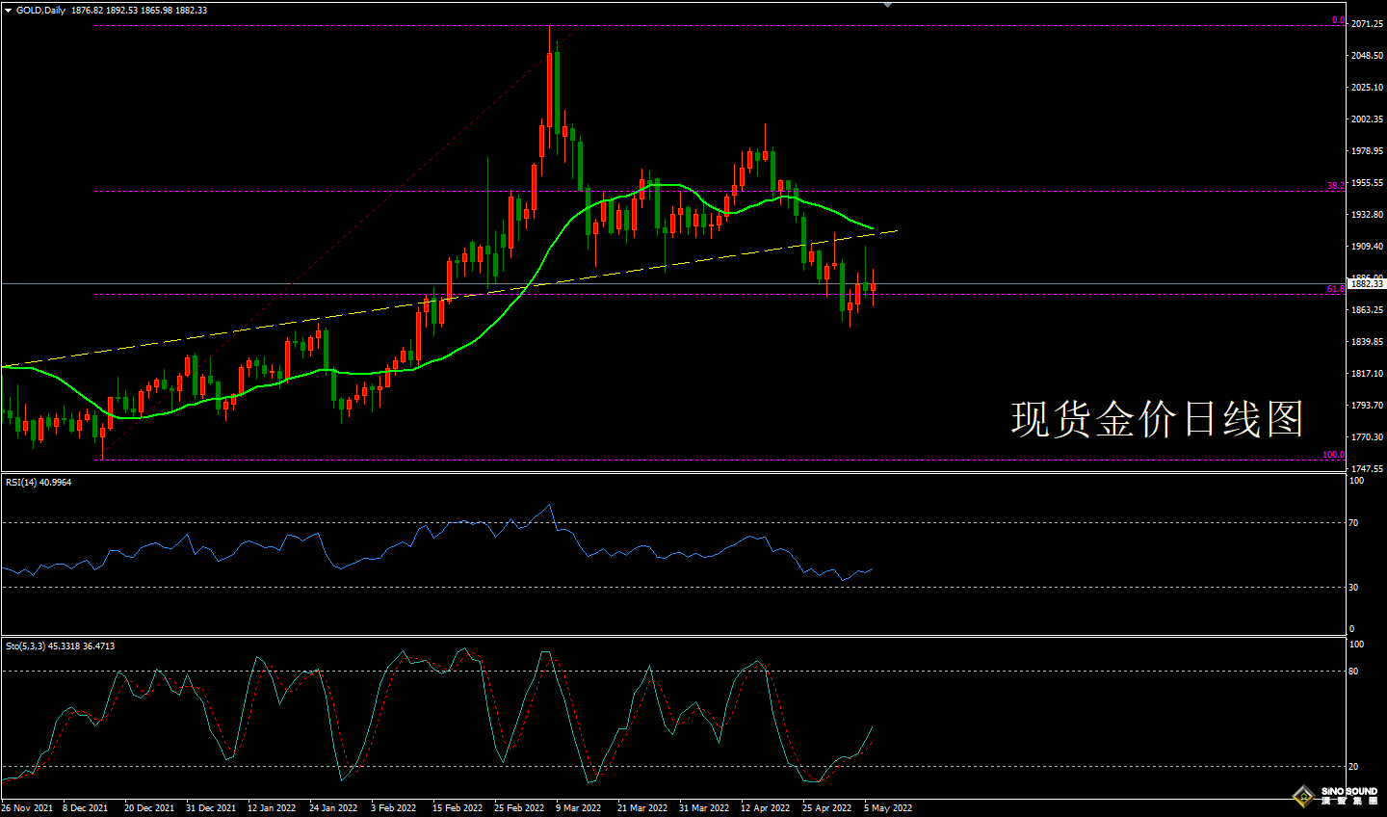1387x817 pixels.
Task: Click the 2071.25 price on the price scale
Action: [x=1367, y=24]
